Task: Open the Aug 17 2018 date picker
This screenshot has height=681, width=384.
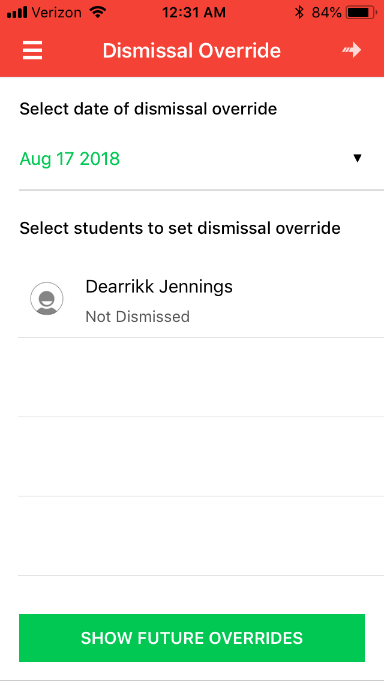Action: pyautogui.click(x=70, y=159)
